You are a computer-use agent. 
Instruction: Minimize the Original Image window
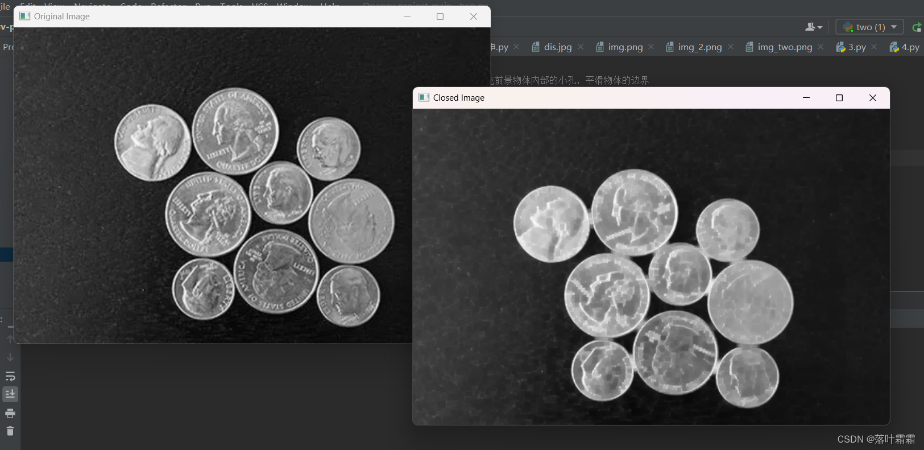[x=407, y=16]
